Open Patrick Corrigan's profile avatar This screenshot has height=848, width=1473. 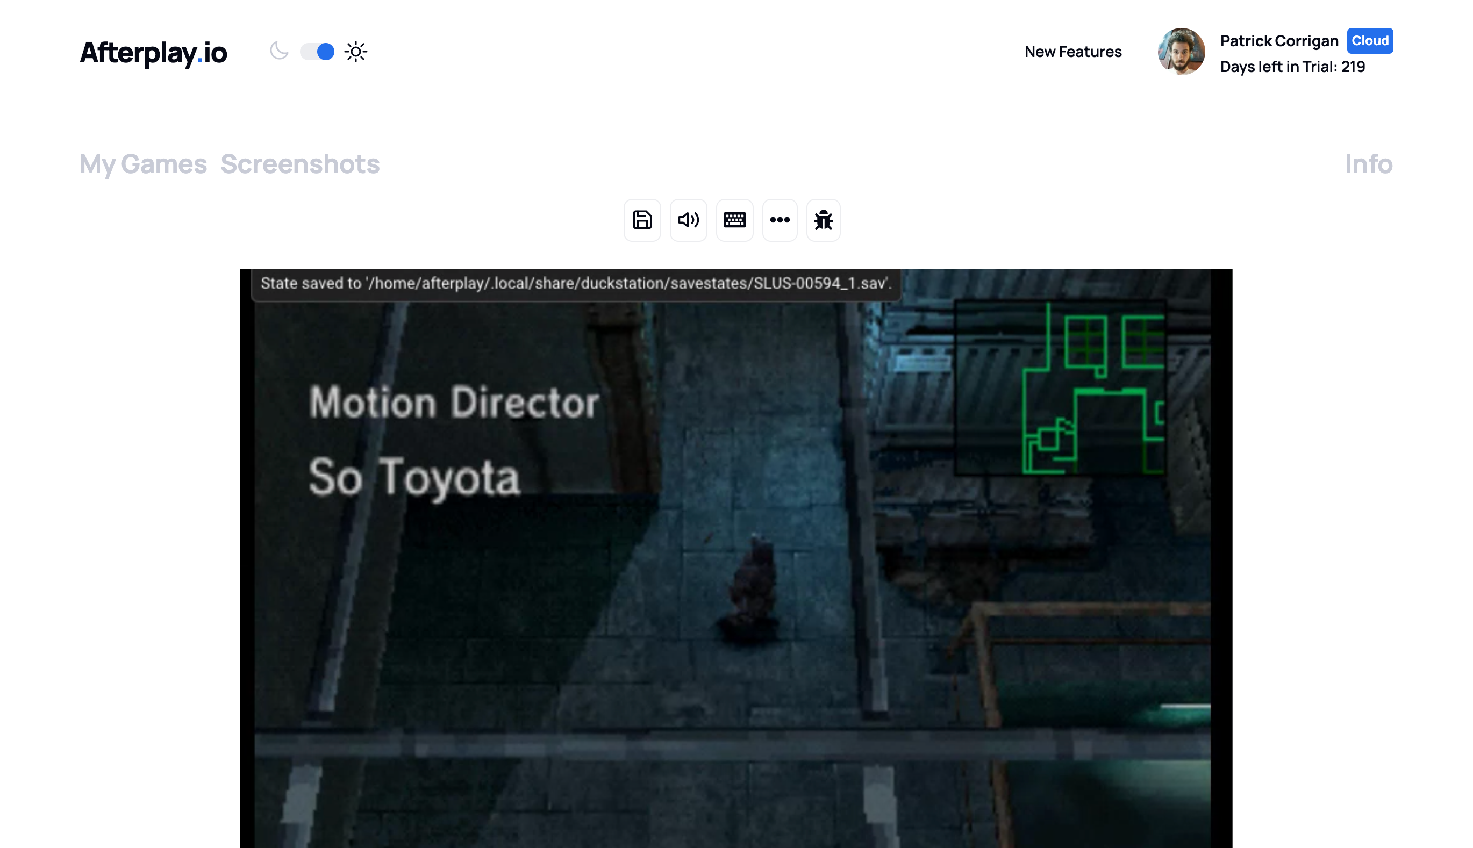pyautogui.click(x=1181, y=51)
